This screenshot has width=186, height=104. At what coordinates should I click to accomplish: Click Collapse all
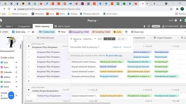coord(117,47)
